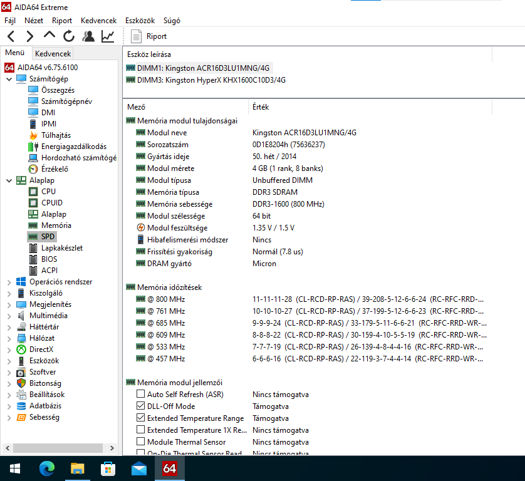Open user management with the person icon

point(88,36)
